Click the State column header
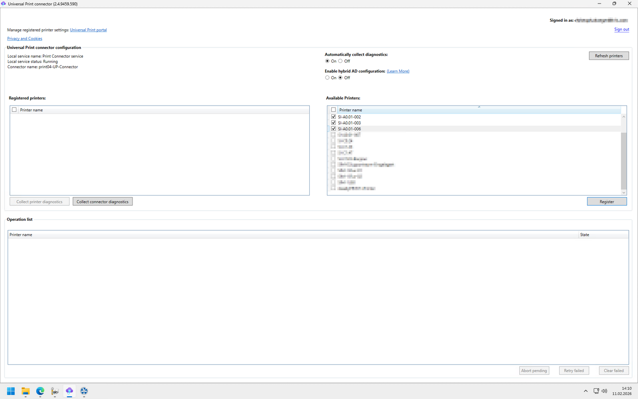638x399 pixels. 585,235
